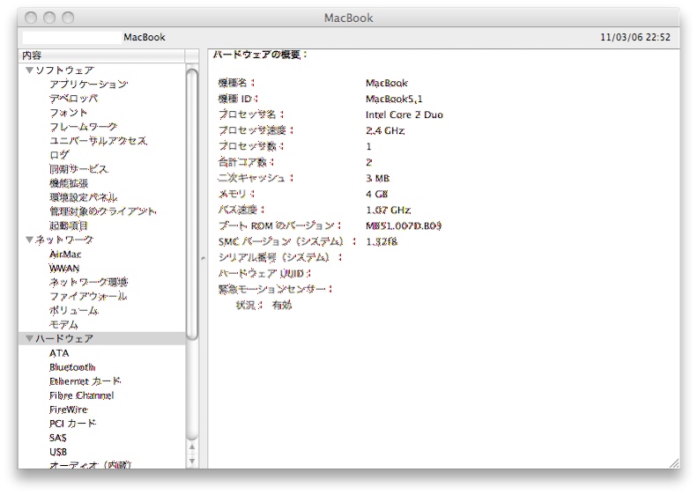697x495 pixels.
Task: Select Bluetooth under ハードウェア
Action: point(72,367)
